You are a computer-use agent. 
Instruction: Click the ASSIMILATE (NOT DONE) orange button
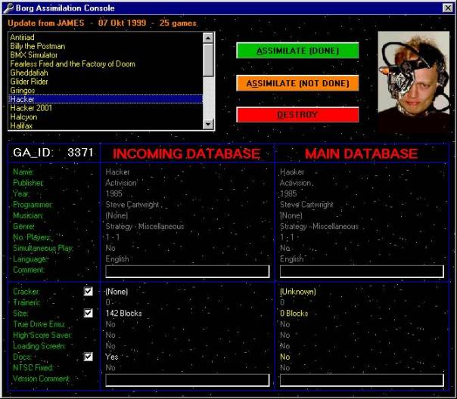click(x=297, y=83)
